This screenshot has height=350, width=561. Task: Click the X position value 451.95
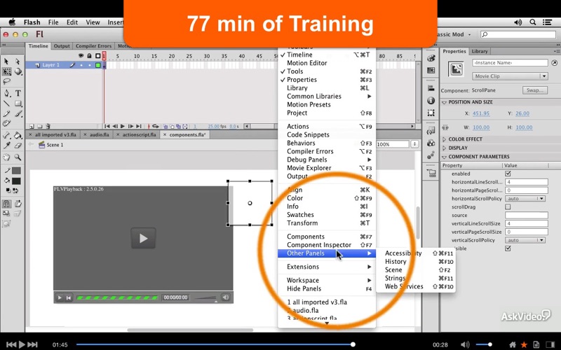pyautogui.click(x=481, y=113)
